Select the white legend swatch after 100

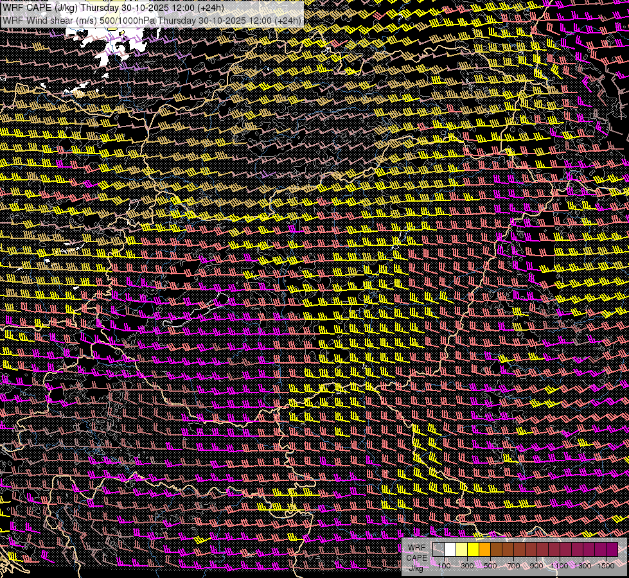pyautogui.click(x=450, y=550)
